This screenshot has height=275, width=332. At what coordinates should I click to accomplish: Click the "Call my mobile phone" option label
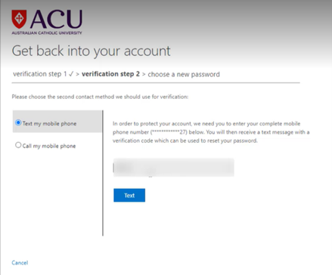[49, 146]
